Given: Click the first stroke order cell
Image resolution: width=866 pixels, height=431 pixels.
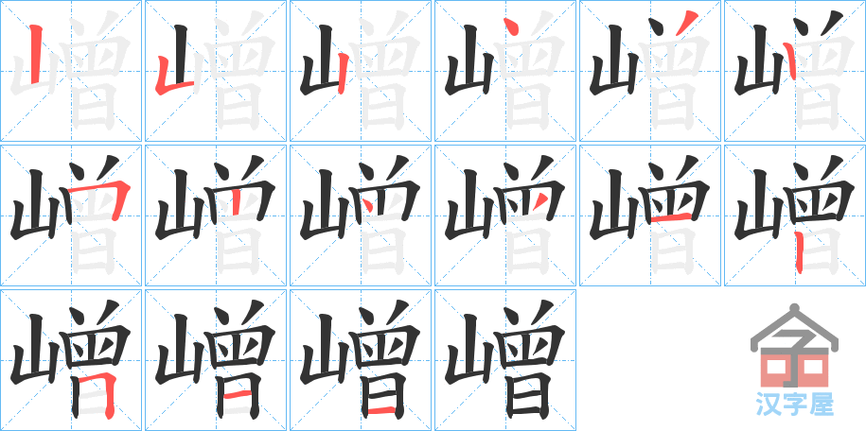Looking at the screenshot, I should 71,71.
